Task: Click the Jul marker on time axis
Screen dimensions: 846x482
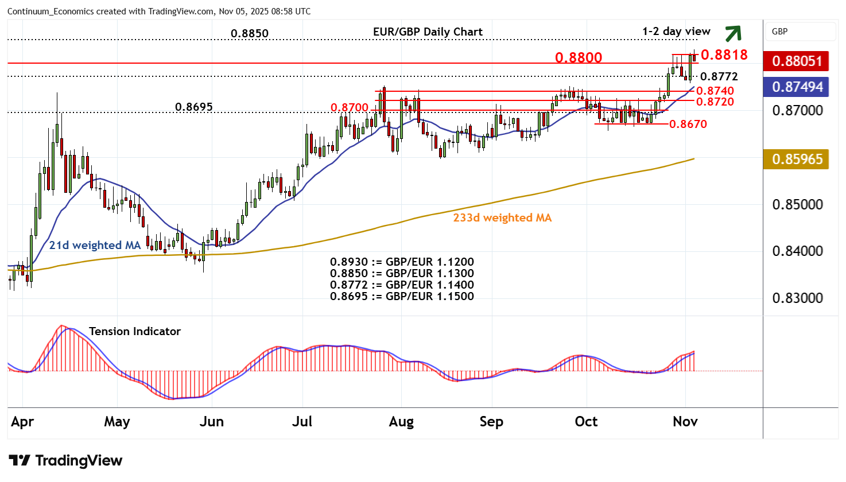Action: [x=302, y=422]
